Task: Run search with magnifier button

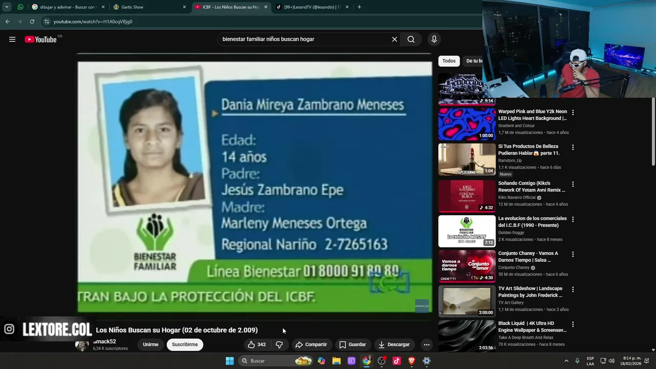Action: [x=411, y=39]
